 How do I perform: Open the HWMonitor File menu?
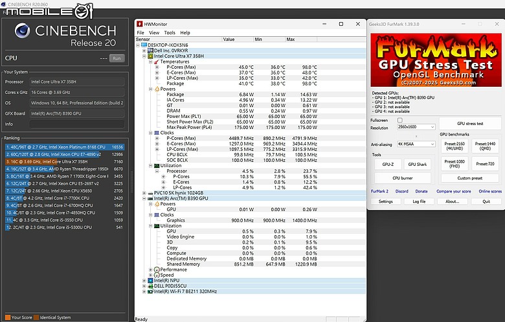click(140, 32)
